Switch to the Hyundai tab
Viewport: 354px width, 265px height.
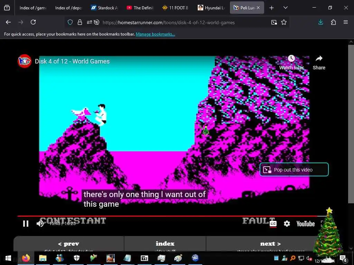pyautogui.click(x=211, y=8)
